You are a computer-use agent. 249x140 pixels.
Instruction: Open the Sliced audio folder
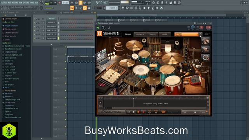point(10,103)
